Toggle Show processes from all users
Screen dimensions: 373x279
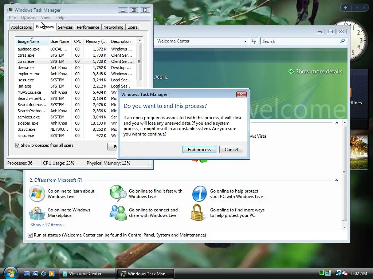tap(17, 145)
